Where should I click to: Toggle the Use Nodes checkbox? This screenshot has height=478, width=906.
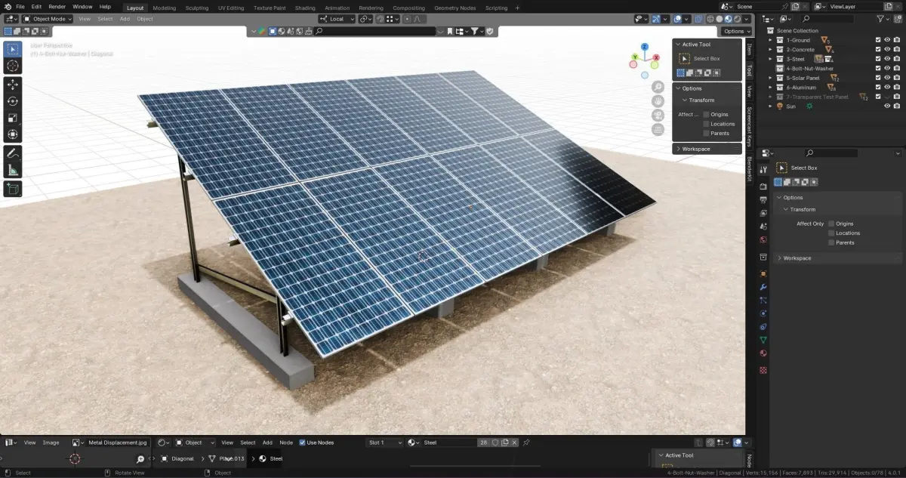point(303,443)
